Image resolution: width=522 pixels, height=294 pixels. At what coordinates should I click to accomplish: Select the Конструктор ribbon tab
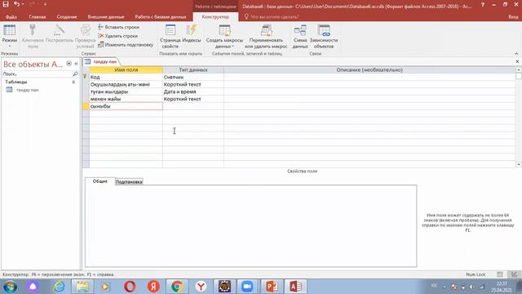[x=215, y=16]
